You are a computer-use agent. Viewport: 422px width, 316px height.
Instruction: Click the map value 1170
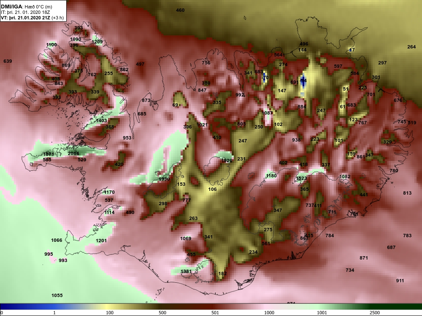(x=109, y=192)
